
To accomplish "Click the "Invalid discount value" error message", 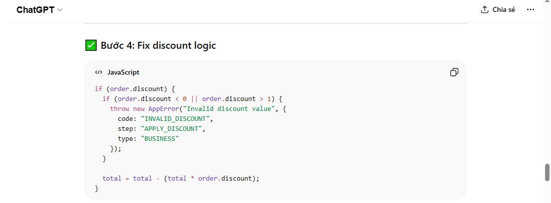I will [236, 108].
